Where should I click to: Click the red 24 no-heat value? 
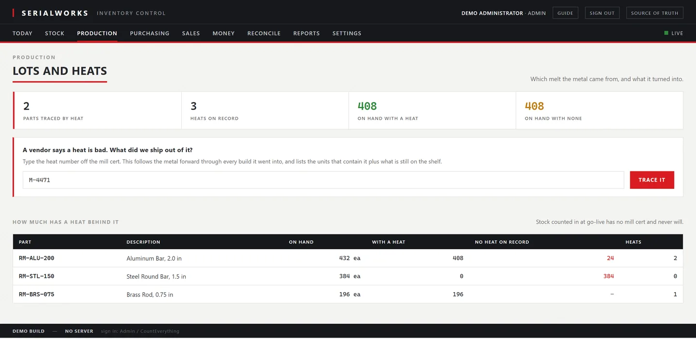point(610,258)
